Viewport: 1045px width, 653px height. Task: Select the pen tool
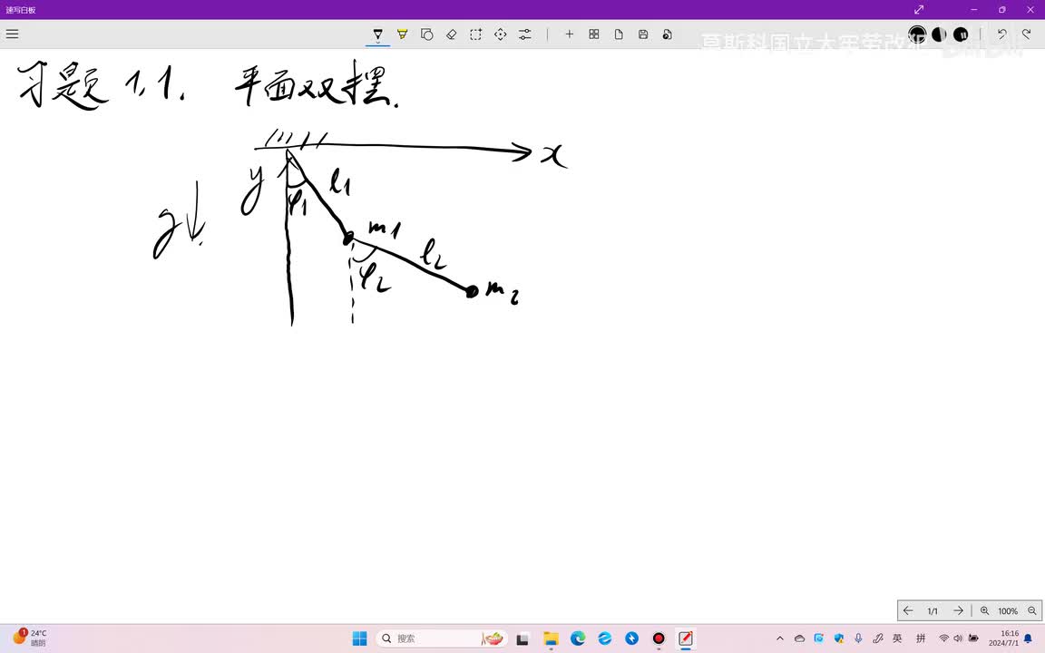pos(378,34)
